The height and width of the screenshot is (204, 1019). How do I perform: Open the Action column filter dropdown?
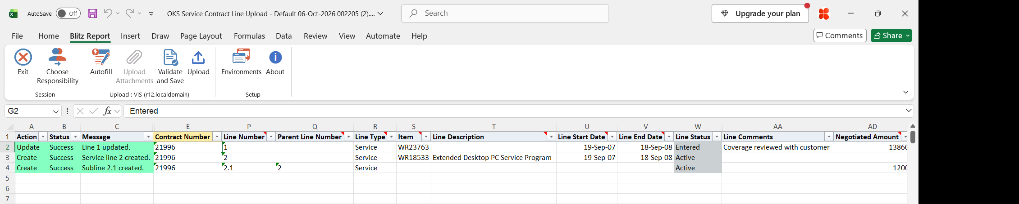click(43, 137)
